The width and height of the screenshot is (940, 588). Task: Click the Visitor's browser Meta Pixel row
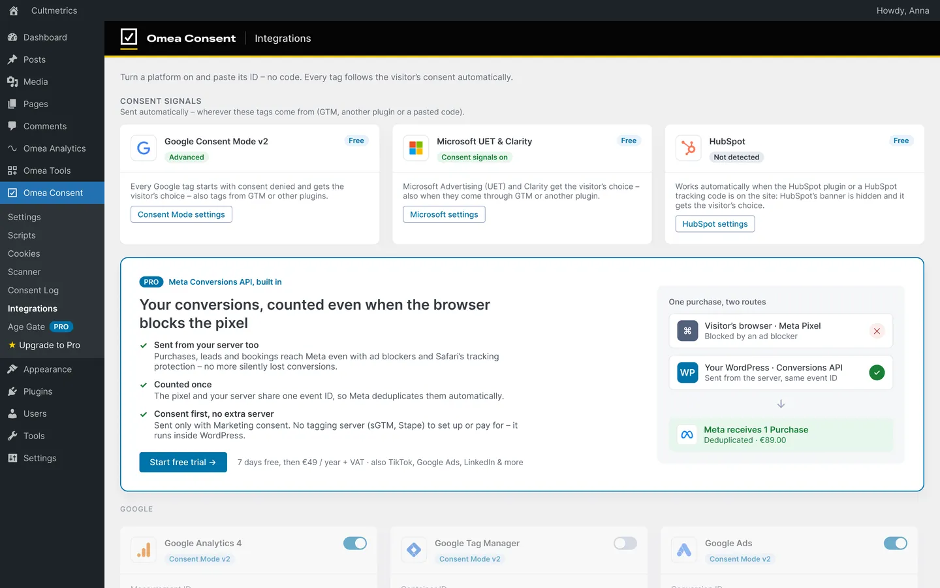[x=781, y=331]
